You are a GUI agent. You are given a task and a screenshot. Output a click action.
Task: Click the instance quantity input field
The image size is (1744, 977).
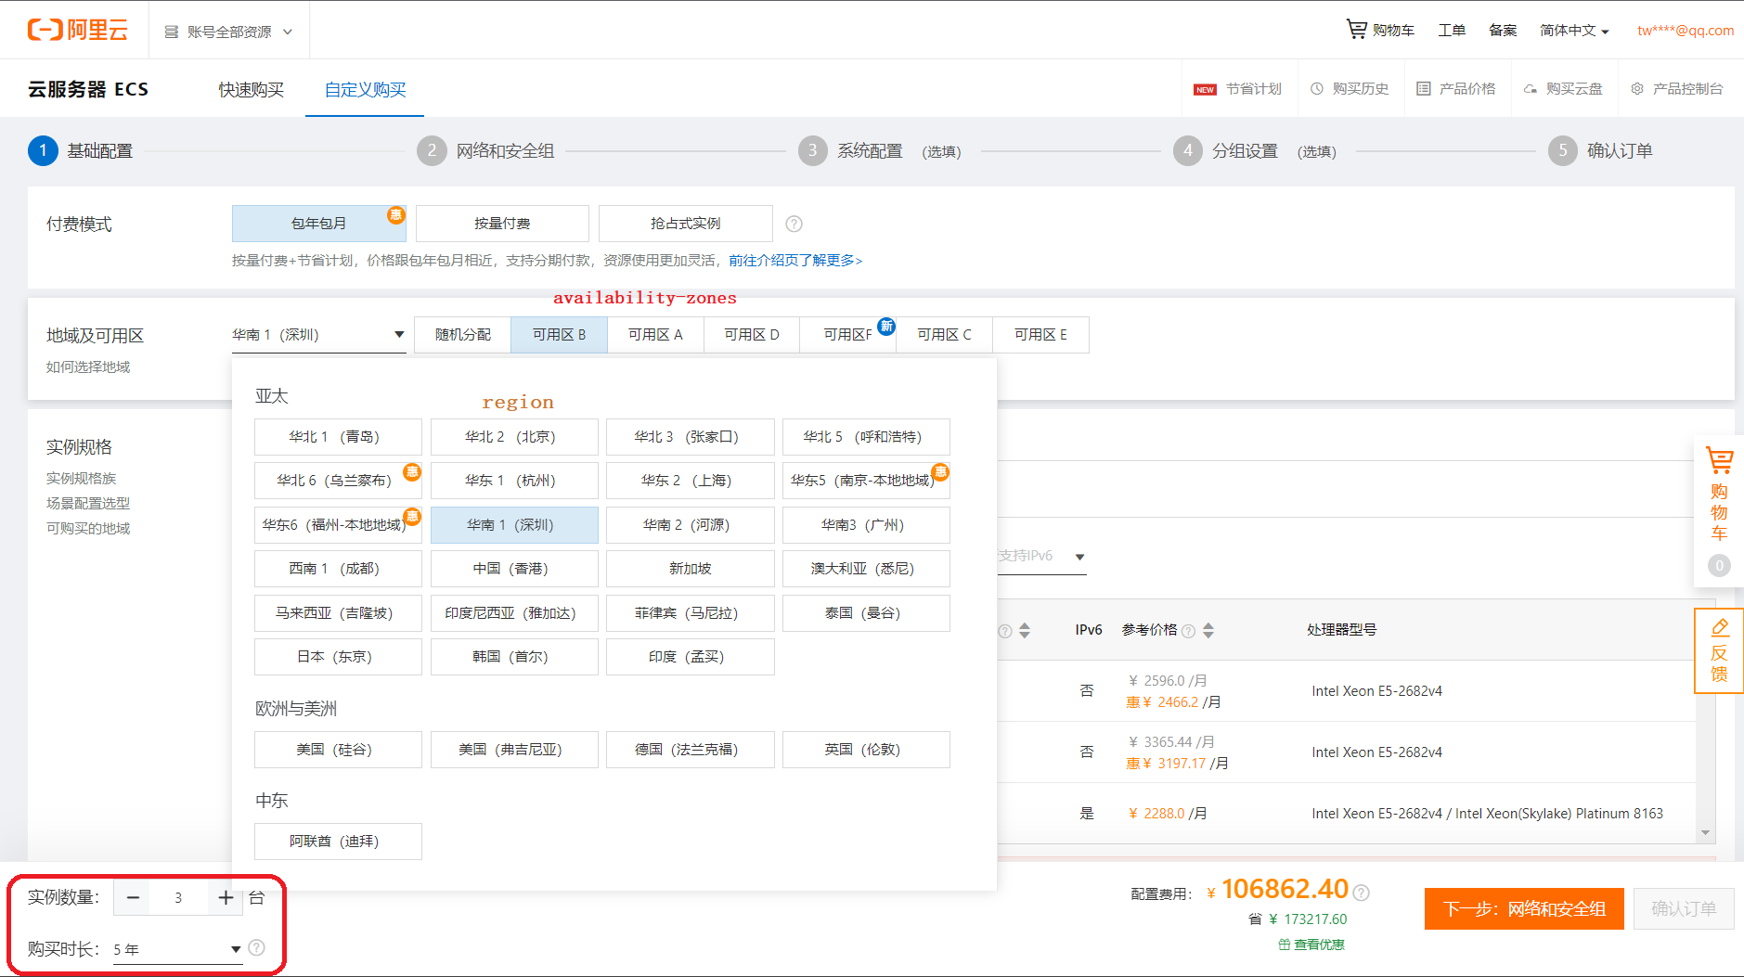178,897
